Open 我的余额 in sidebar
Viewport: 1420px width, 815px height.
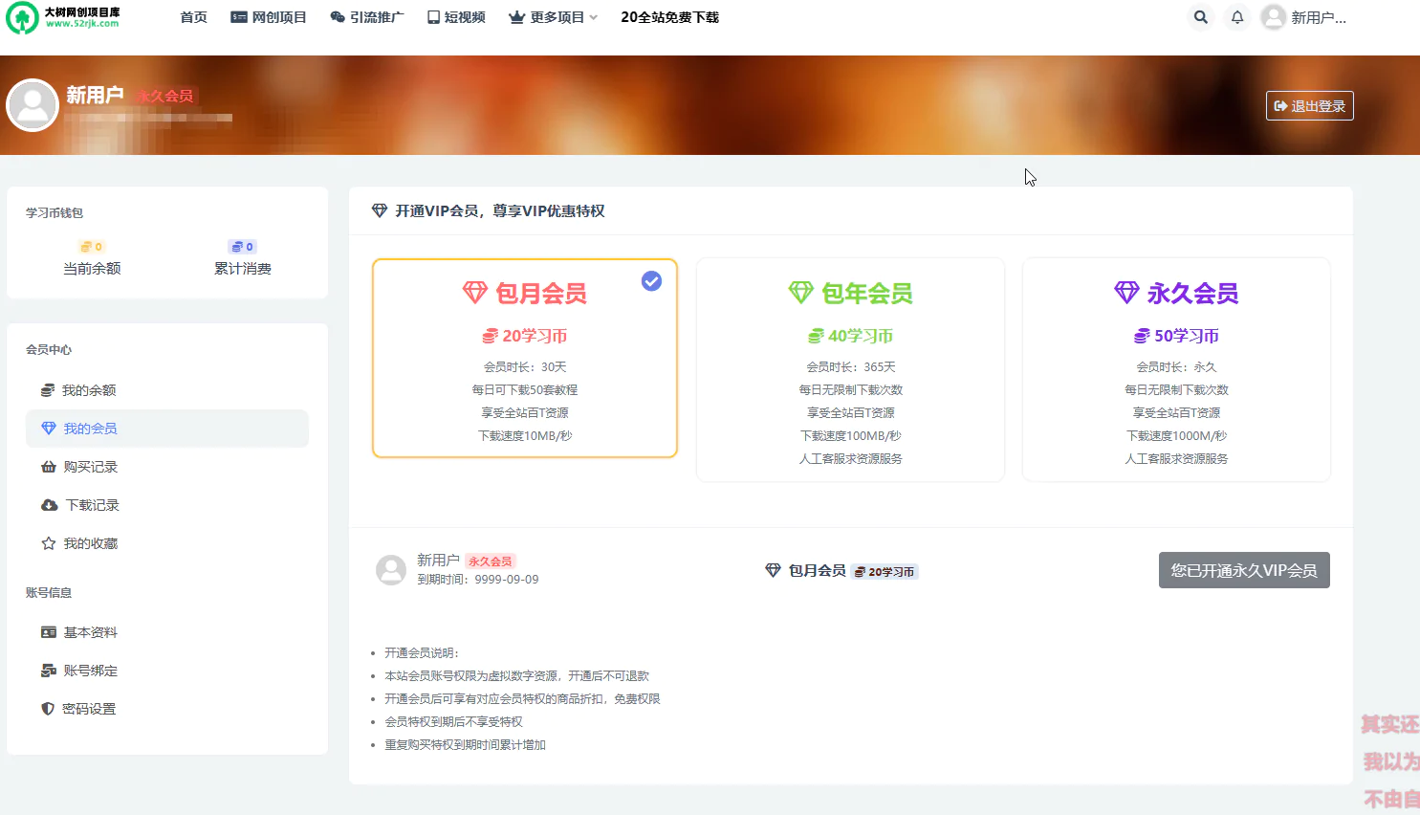pos(167,390)
